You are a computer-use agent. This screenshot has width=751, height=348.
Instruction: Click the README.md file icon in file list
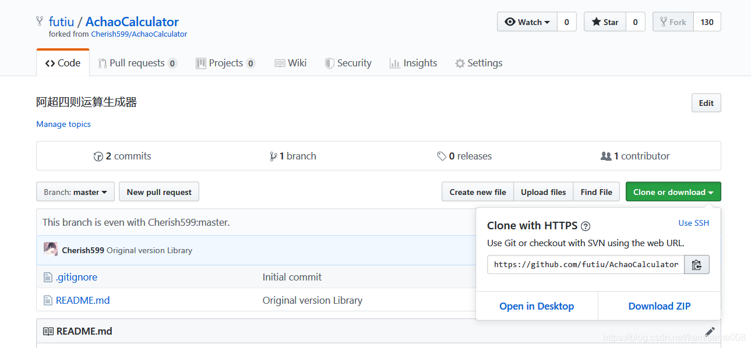coord(48,300)
